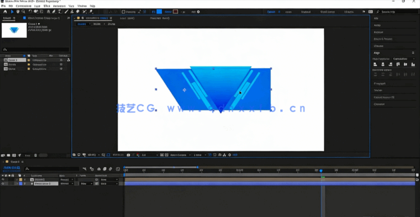Open the viewer magnification dropdown
The height and width of the screenshot is (217, 420).
[93, 155]
